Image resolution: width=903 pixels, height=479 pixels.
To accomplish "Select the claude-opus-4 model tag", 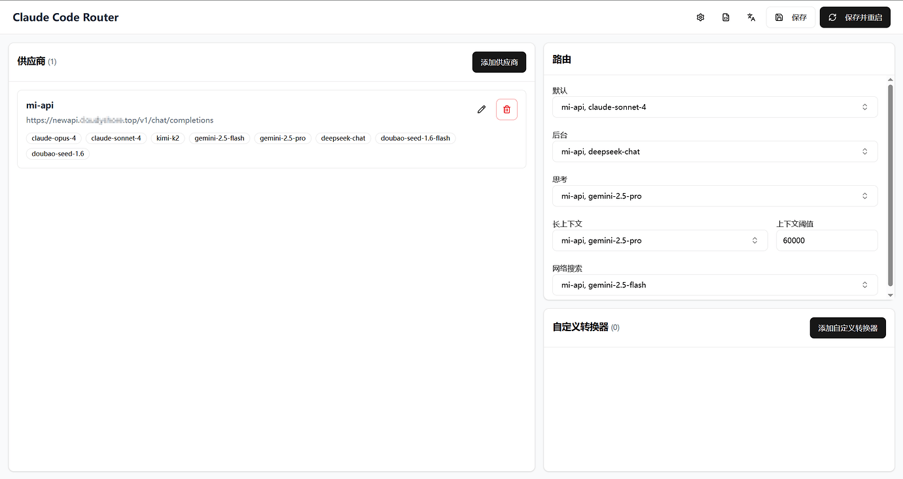I will point(54,138).
